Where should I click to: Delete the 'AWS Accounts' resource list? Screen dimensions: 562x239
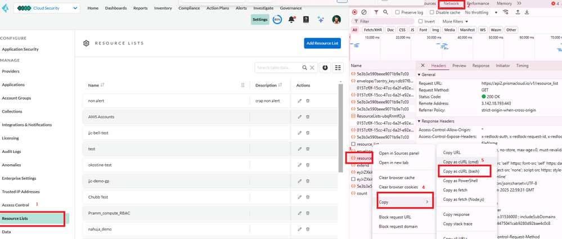coord(308,117)
